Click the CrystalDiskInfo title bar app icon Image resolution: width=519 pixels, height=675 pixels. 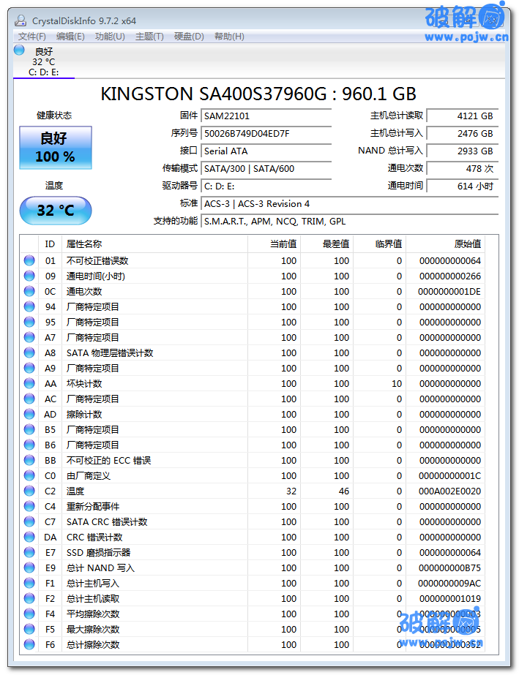pos(20,20)
